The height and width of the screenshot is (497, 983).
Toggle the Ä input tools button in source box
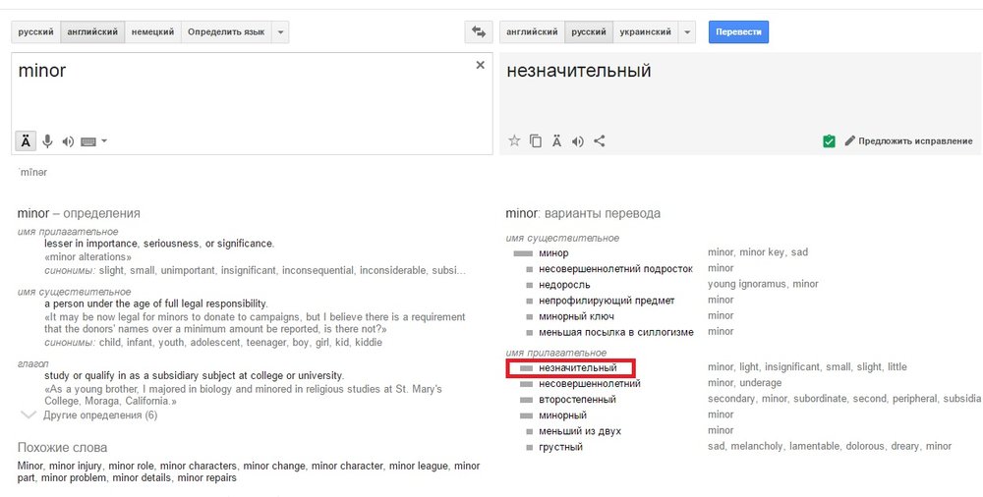pos(26,140)
